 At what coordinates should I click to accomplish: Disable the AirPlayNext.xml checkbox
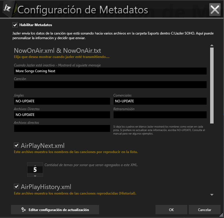16,145
